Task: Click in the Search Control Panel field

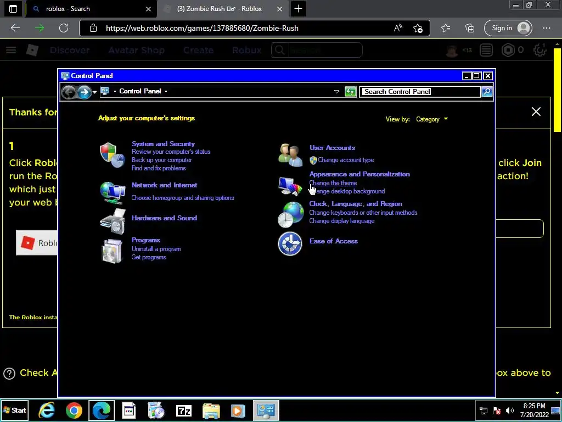Action: click(420, 92)
